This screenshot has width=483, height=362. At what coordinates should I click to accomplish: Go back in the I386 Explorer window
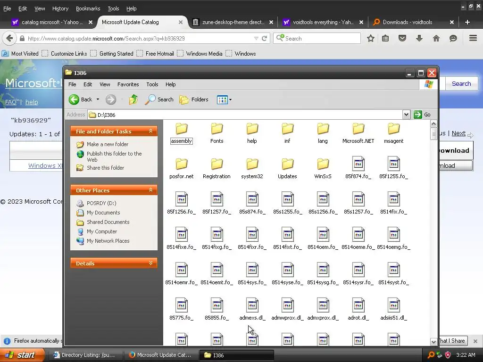point(80,99)
